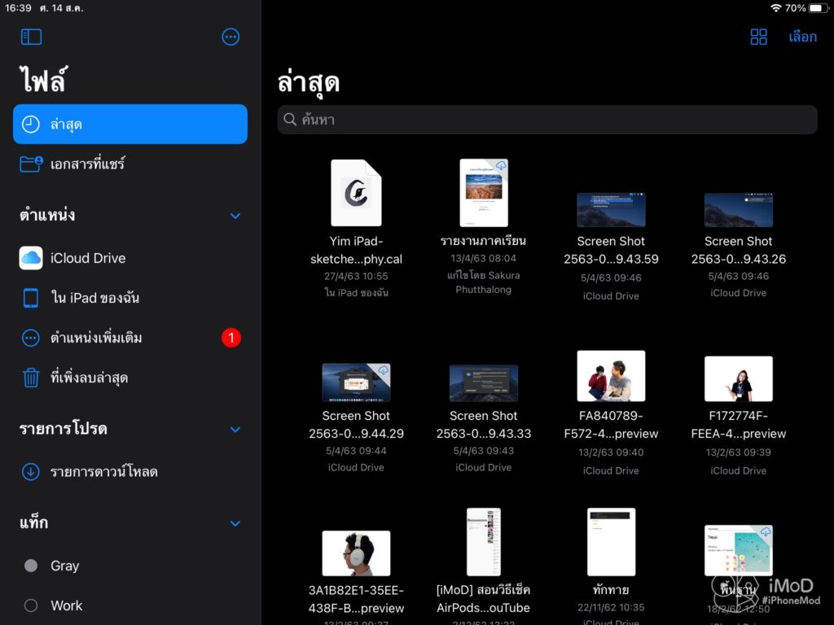Collapse the แท็ก section chevron
Image resolution: width=834 pixels, height=625 pixels.
[235, 524]
